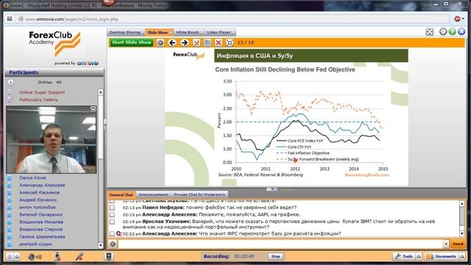The height and width of the screenshot is (265, 471).
Task: Expand the Documents menu arrow
Action: 462,256
